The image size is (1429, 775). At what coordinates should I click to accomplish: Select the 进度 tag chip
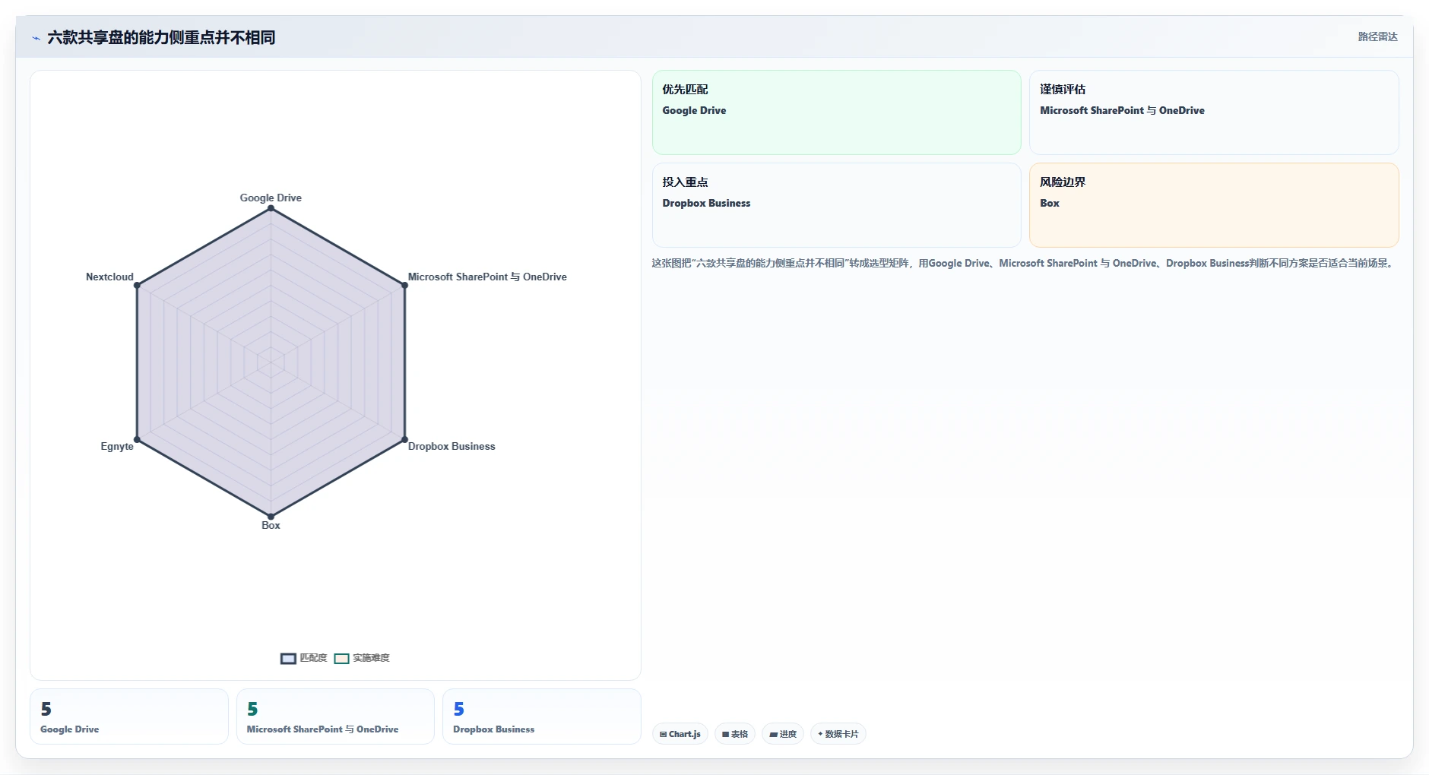click(x=783, y=734)
